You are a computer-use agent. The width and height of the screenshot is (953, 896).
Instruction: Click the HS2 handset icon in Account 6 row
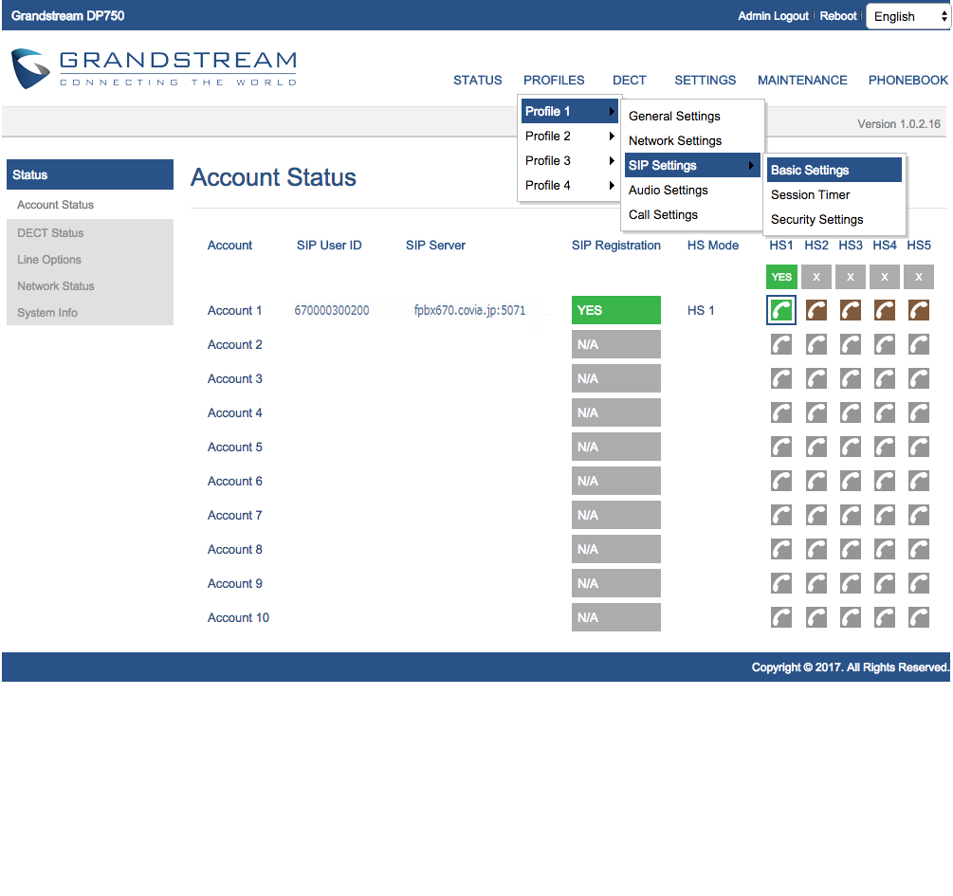(816, 481)
